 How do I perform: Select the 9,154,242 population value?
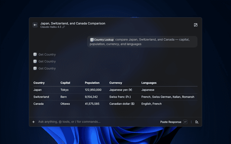click(x=91, y=97)
